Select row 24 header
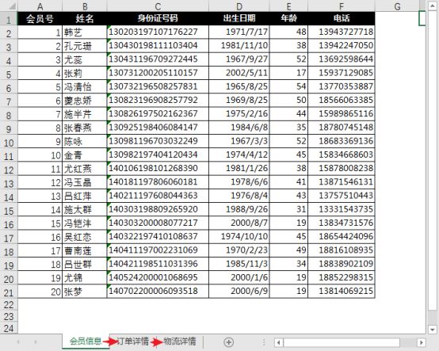This screenshot has width=439, height=351. click(9, 328)
